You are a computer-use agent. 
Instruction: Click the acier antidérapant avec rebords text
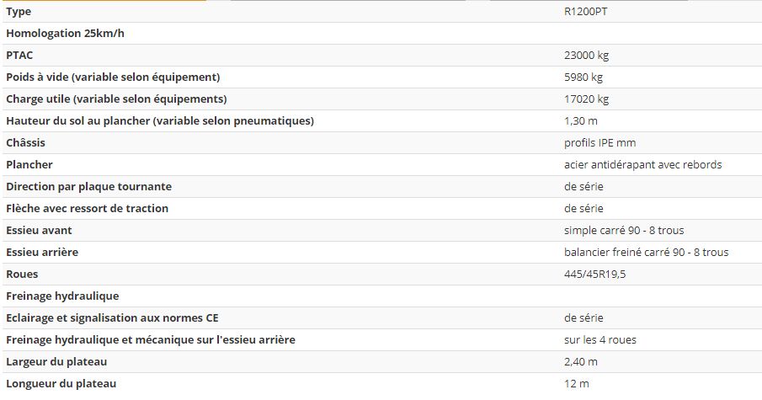coord(642,165)
